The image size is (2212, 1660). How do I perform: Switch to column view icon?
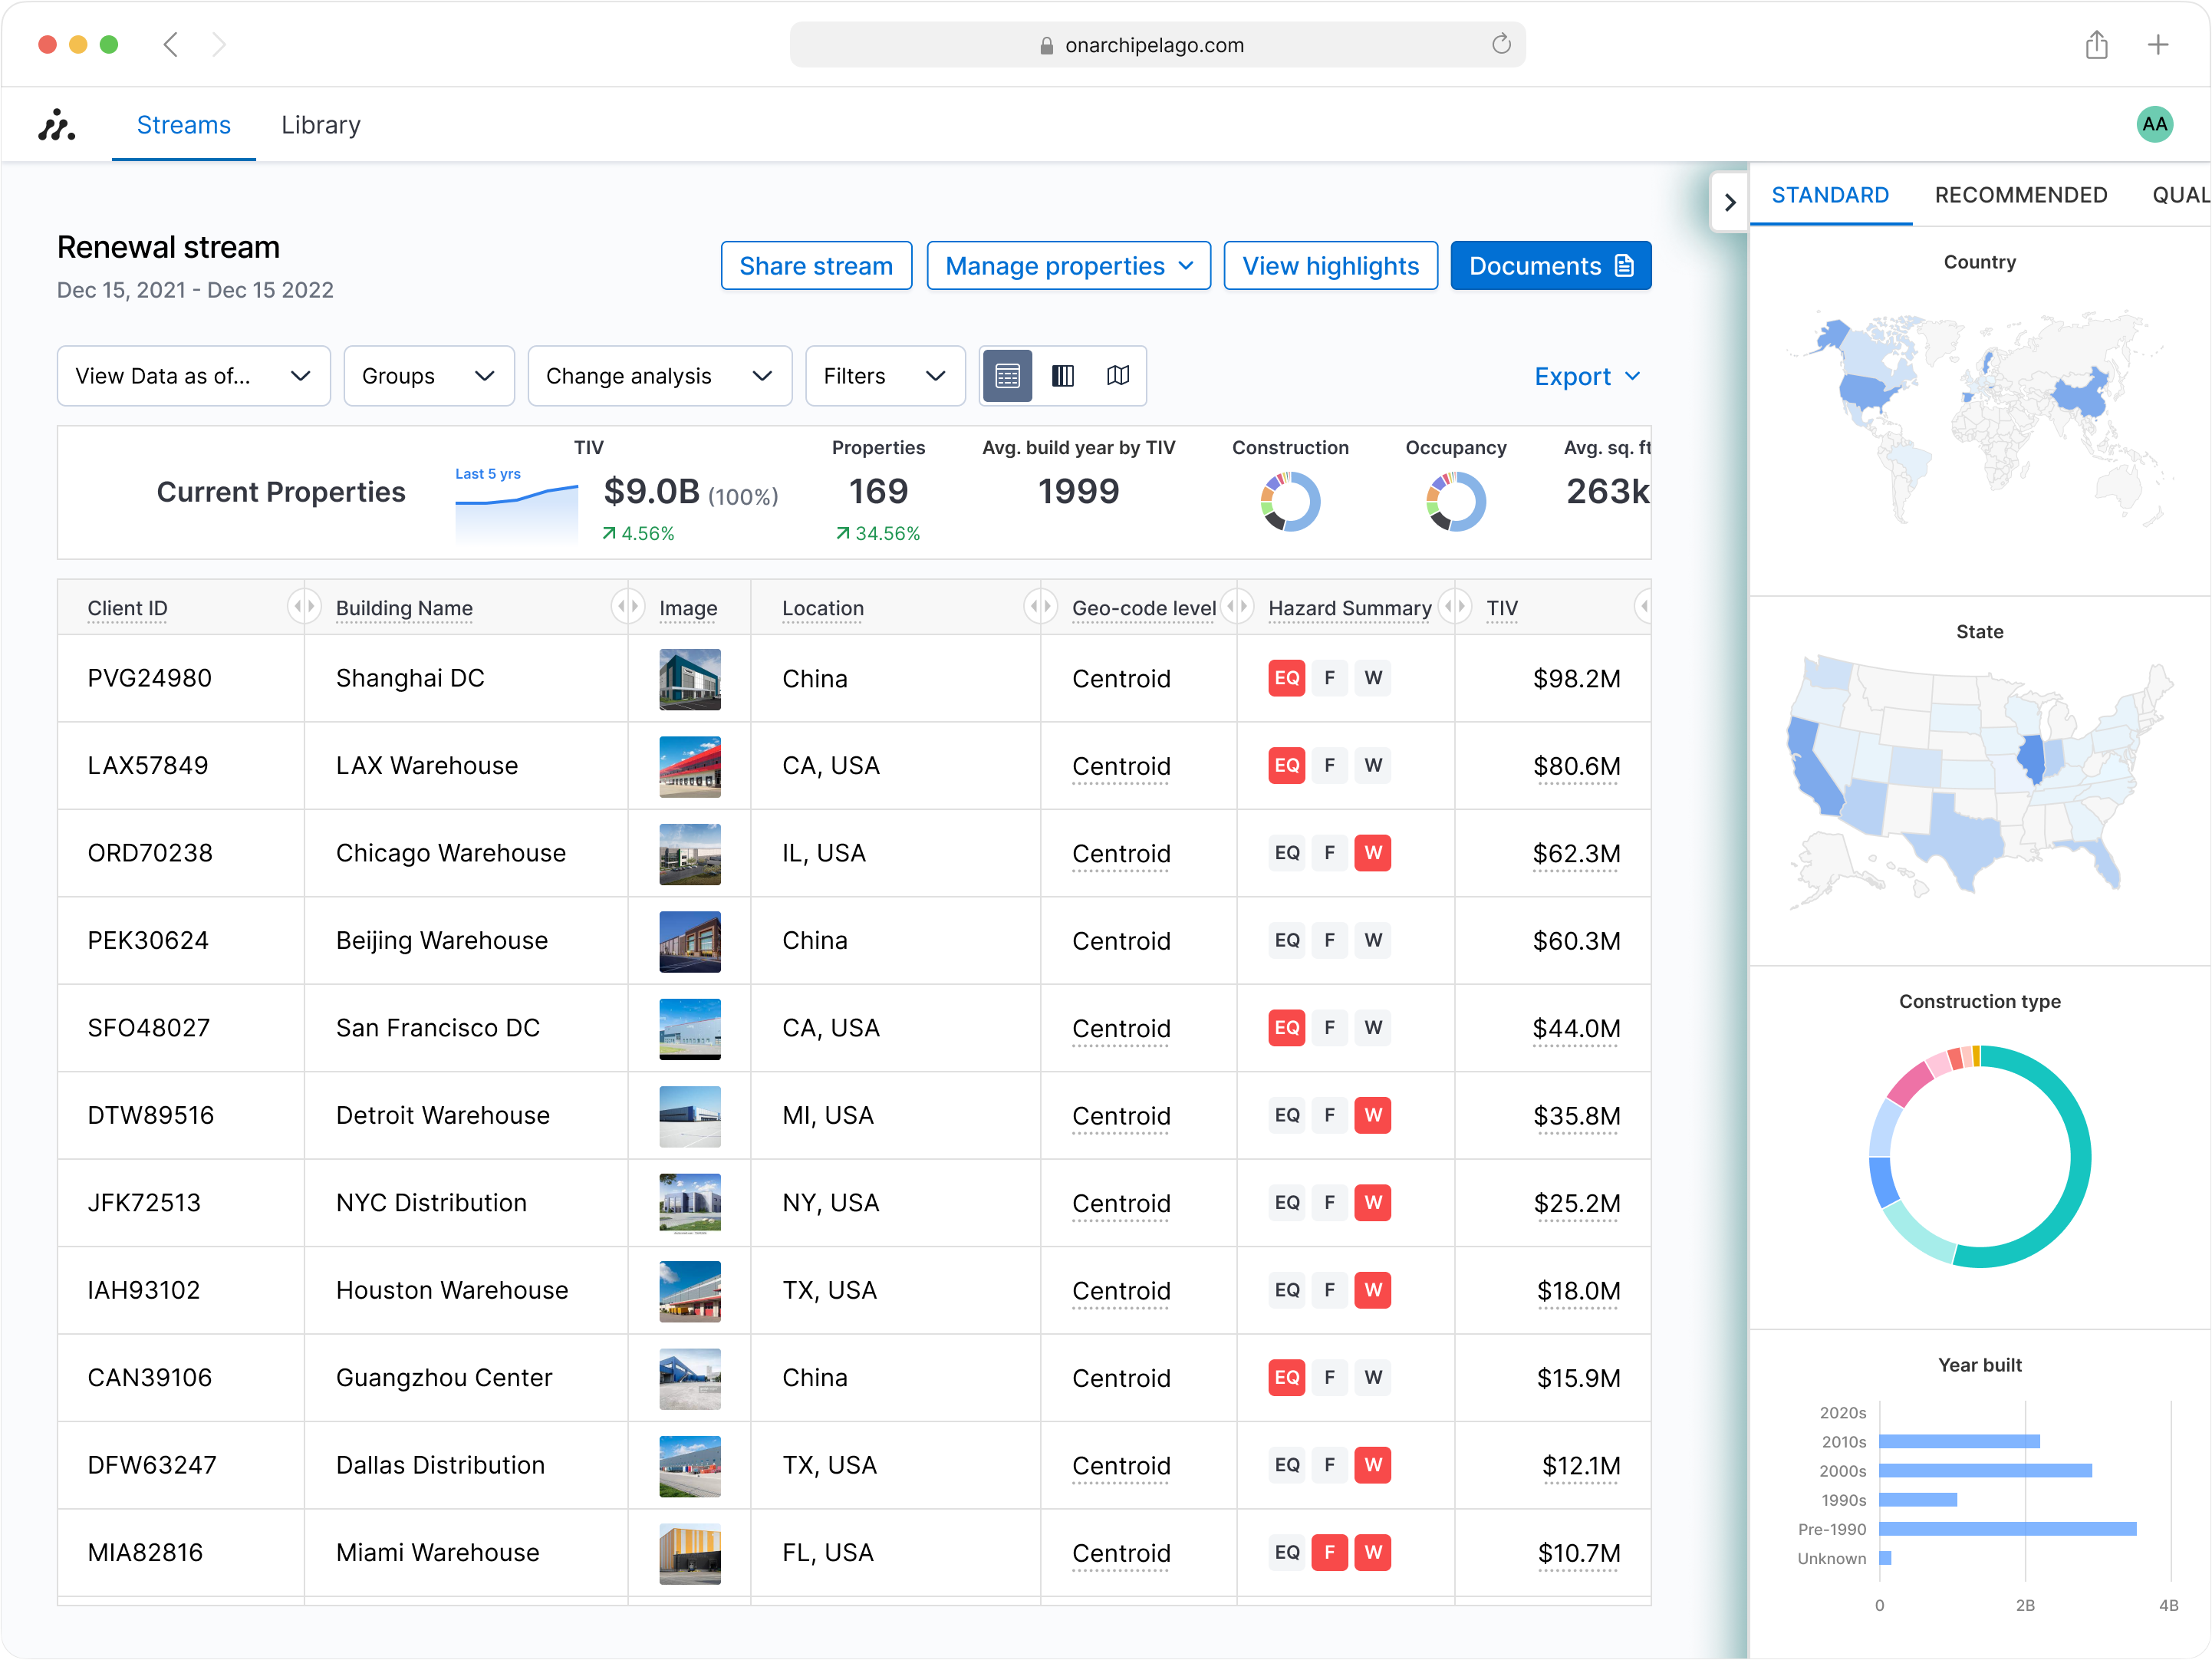tap(1062, 376)
